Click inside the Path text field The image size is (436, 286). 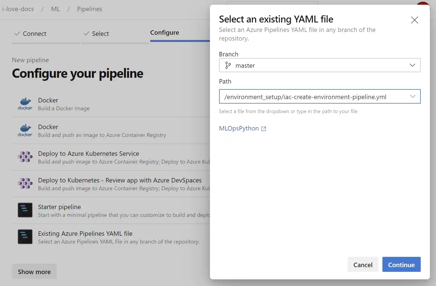pyautogui.click(x=305, y=97)
